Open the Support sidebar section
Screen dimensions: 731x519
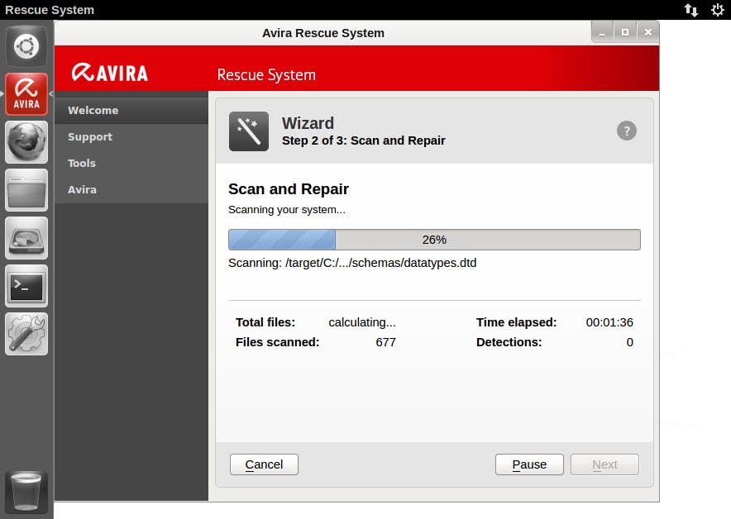131,137
